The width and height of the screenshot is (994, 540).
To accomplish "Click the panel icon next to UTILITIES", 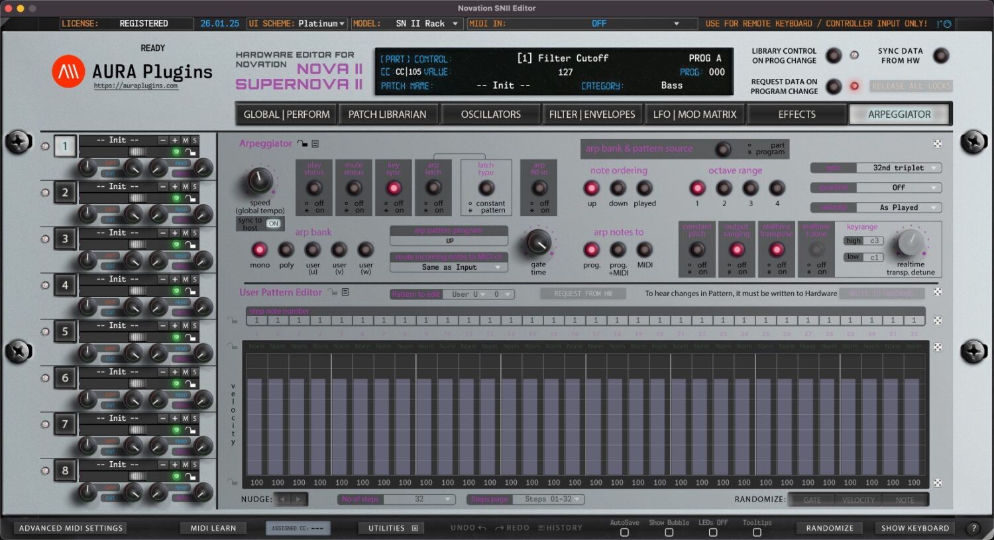I will pos(414,528).
